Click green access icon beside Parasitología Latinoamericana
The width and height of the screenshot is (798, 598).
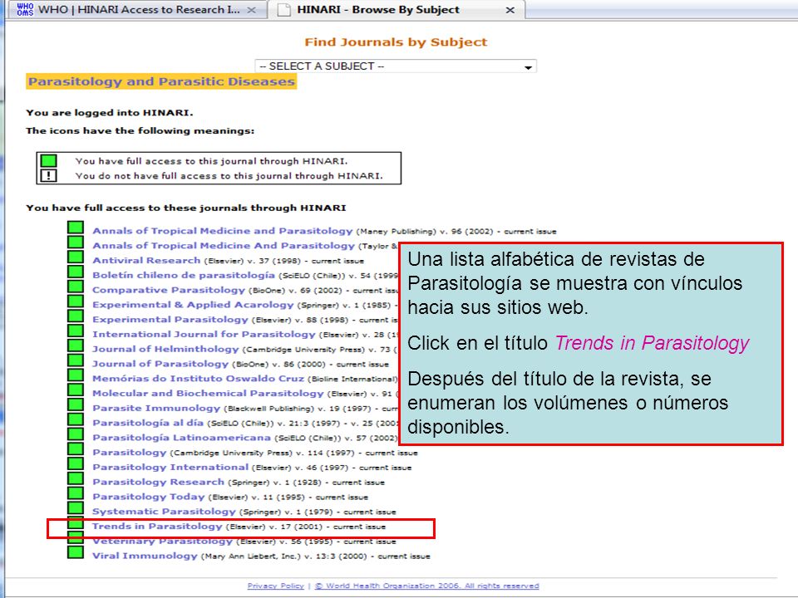click(76, 434)
